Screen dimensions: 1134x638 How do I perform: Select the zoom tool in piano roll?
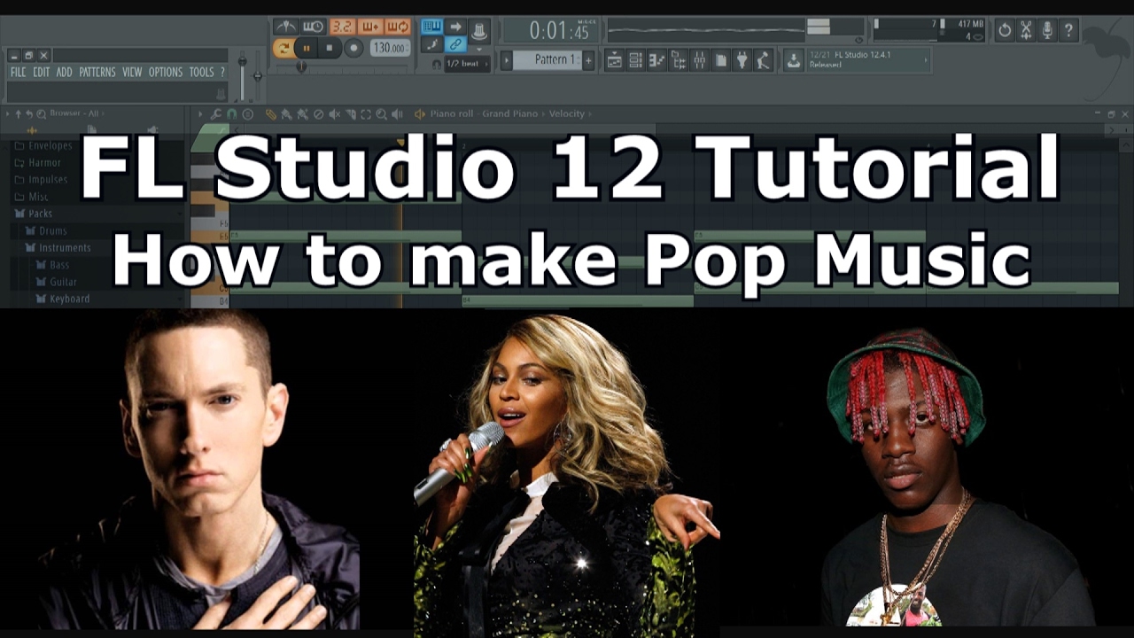(381, 114)
